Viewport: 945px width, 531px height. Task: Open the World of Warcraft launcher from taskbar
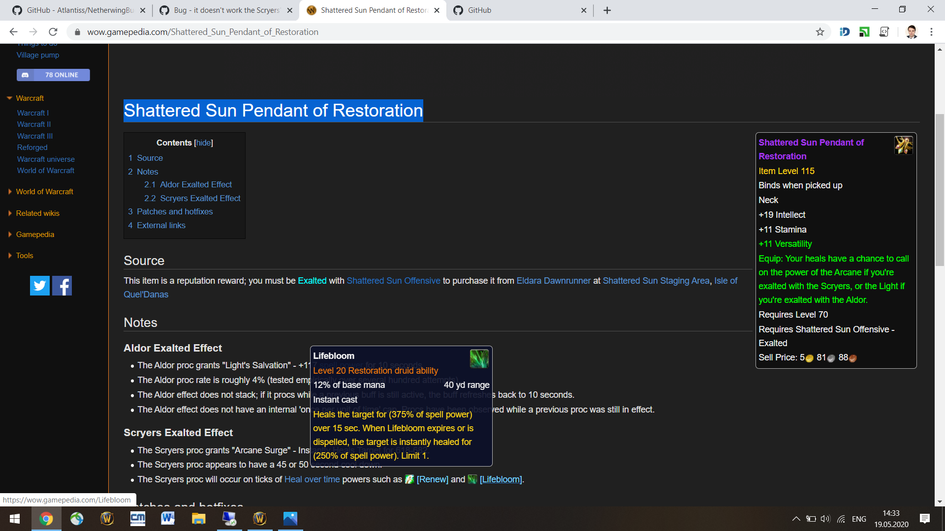pyautogui.click(x=107, y=519)
